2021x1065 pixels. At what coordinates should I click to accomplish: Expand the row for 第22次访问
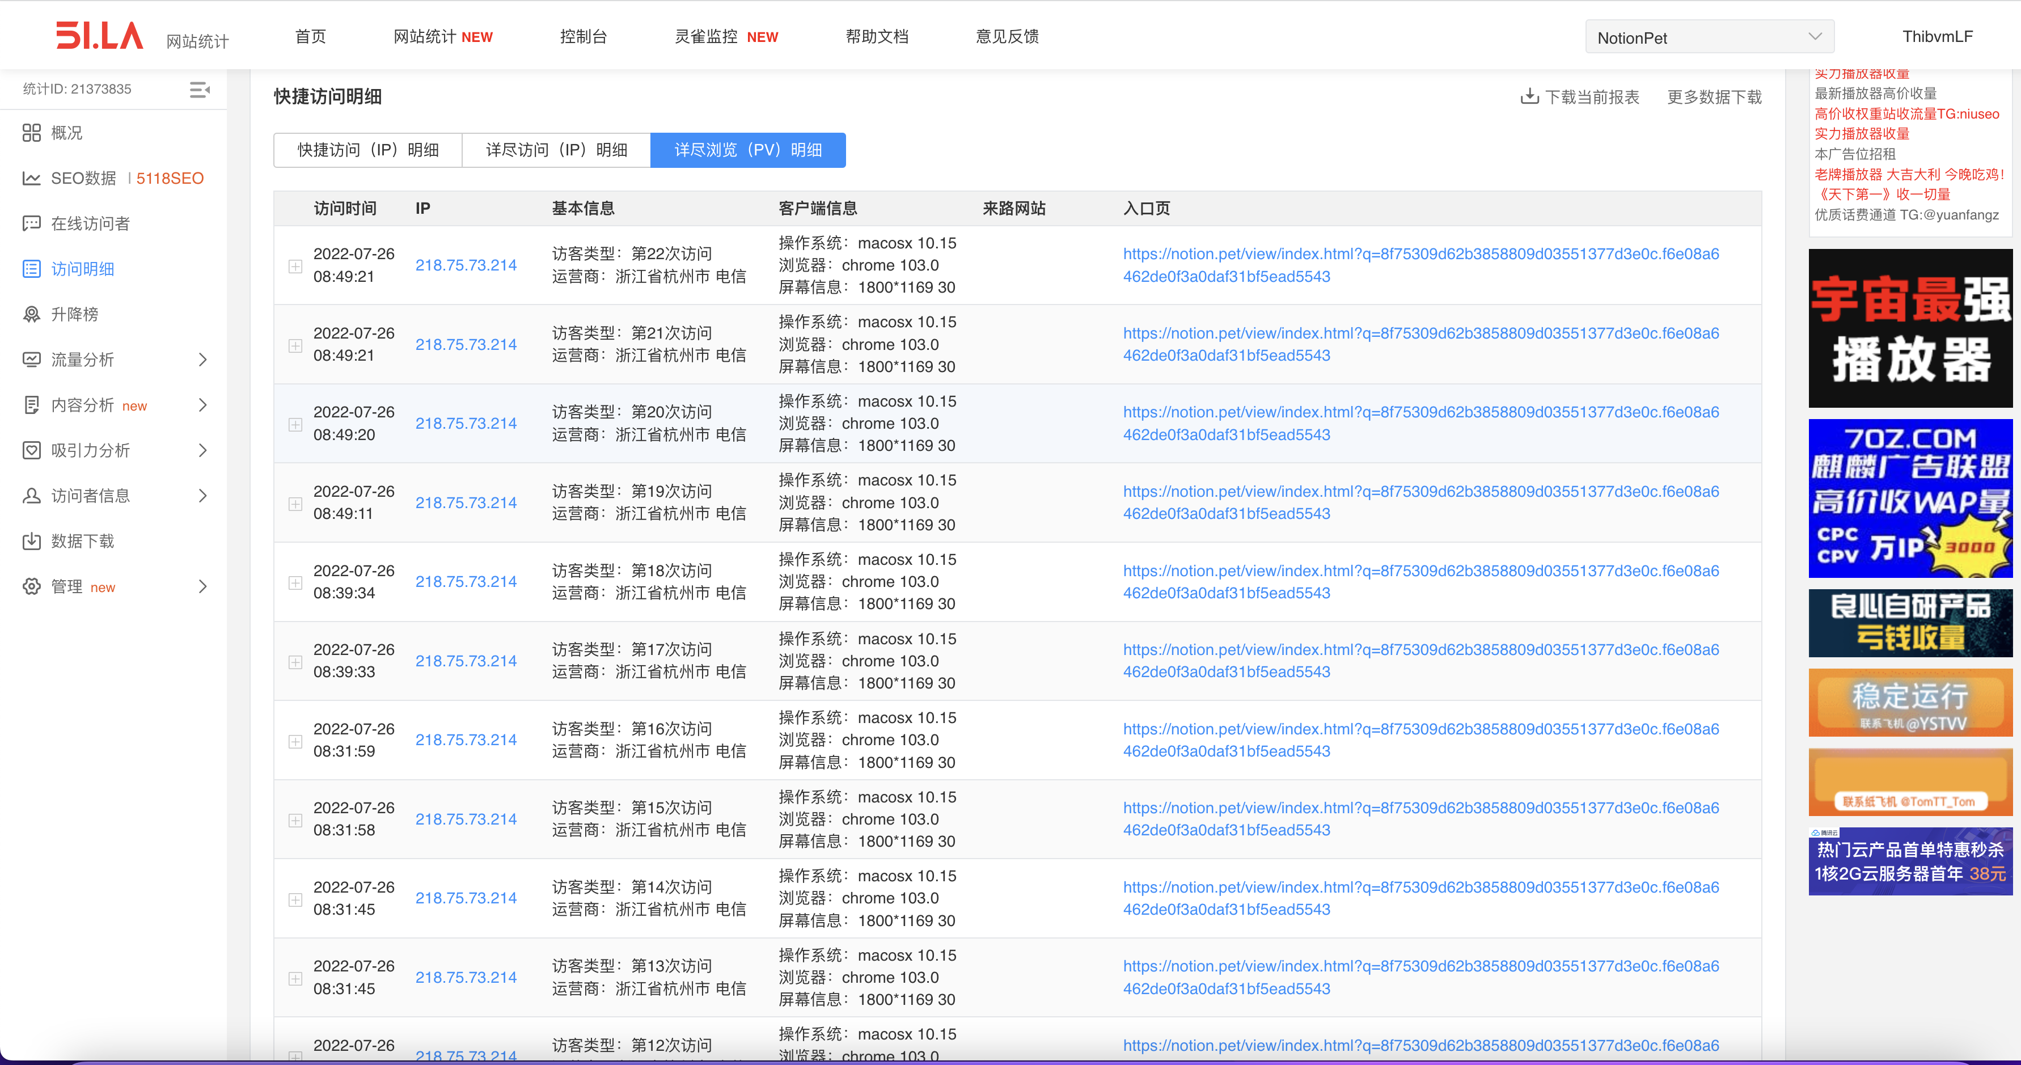(x=295, y=266)
